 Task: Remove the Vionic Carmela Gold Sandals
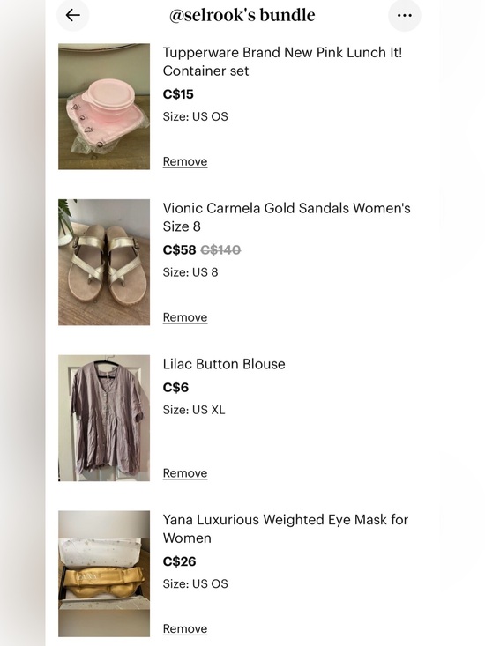[x=185, y=317]
